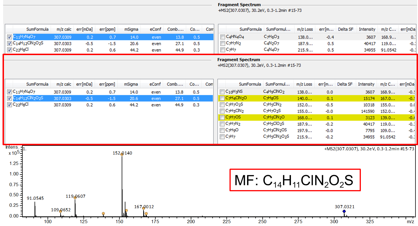Toggle the C11H7N4O7 checkbox in the lower formula list

9,92
